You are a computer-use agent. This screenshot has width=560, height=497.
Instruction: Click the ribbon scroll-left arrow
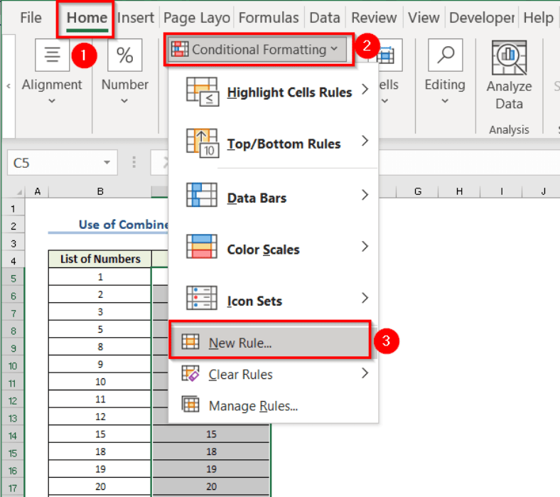(x=9, y=86)
